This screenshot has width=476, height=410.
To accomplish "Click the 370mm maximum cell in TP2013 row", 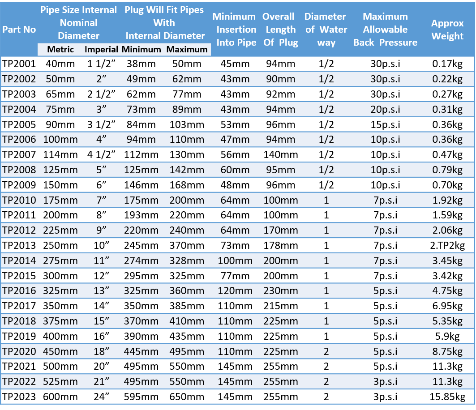I will point(187,245).
